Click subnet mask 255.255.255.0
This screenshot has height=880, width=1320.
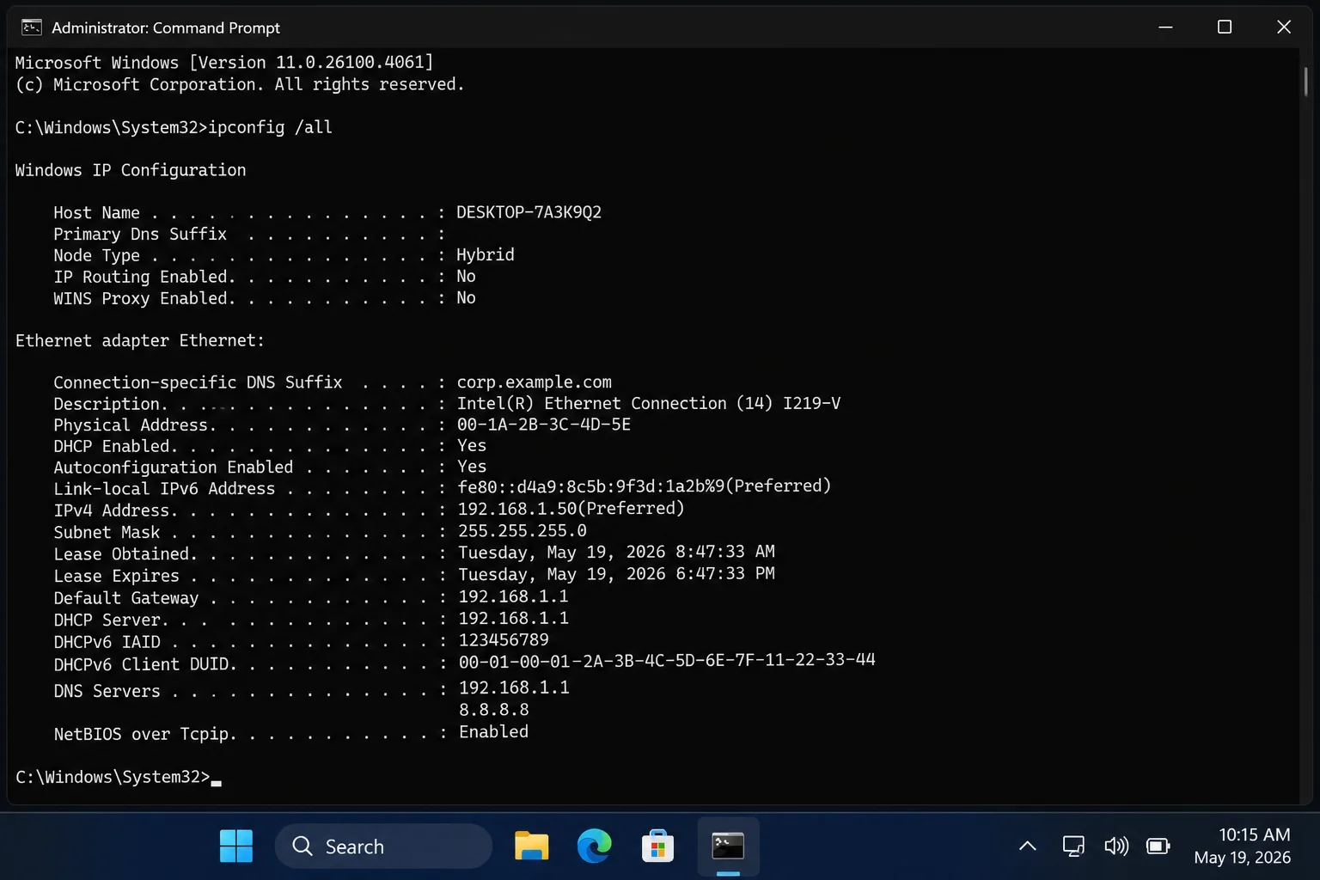pos(522,531)
